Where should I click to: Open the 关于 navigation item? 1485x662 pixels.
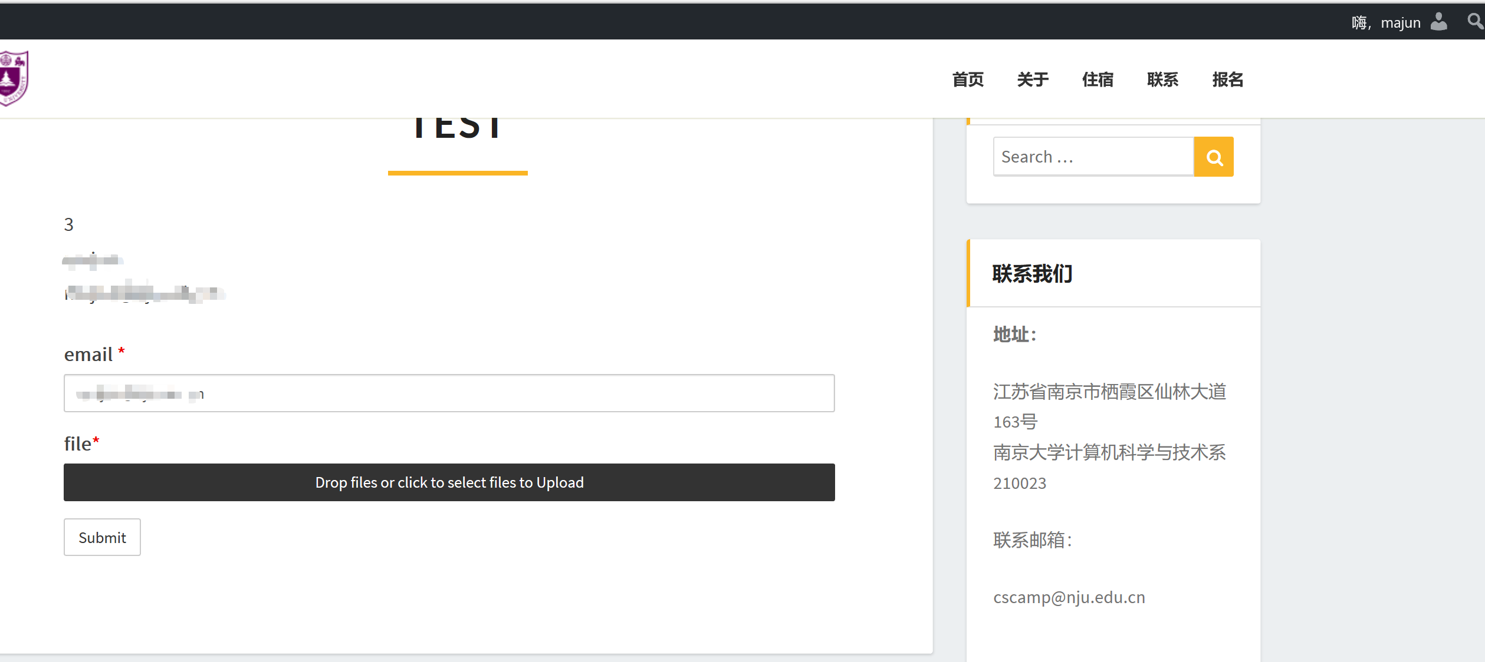[1032, 80]
